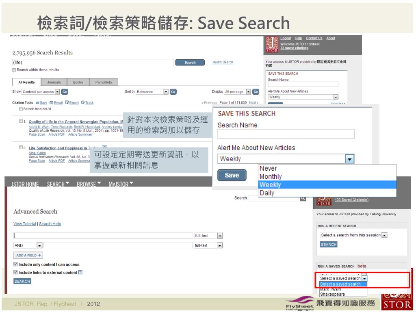The image size is (416, 312).
Task: Click the Help link in top header
Action: click(x=298, y=38)
